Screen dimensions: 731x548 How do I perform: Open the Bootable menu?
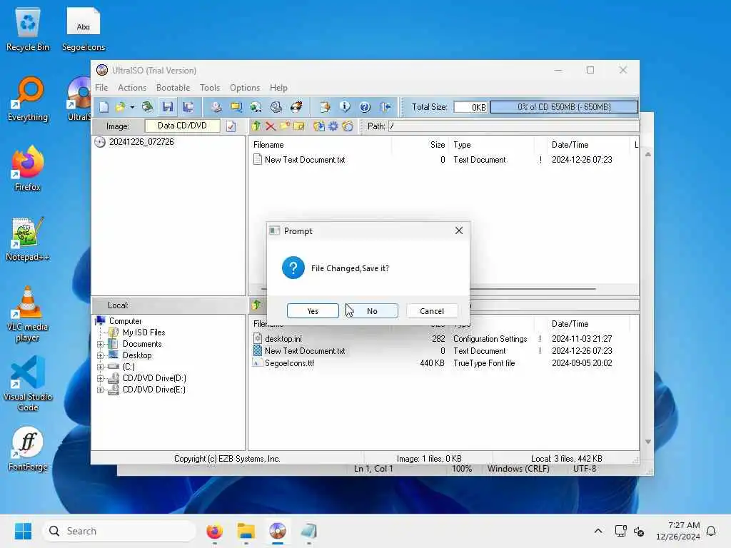[173, 88]
